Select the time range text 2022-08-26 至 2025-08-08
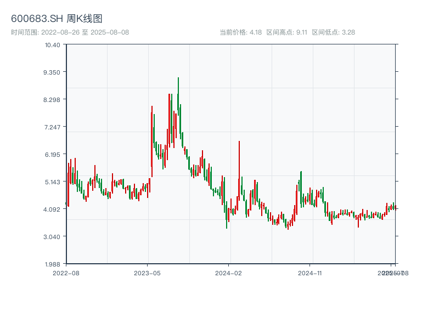This screenshot has height=329, width=439. [85, 32]
